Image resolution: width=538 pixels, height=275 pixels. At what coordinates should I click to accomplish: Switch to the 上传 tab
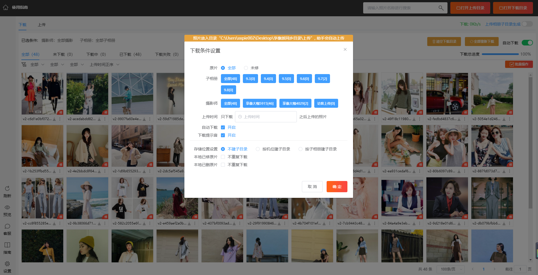42,25
